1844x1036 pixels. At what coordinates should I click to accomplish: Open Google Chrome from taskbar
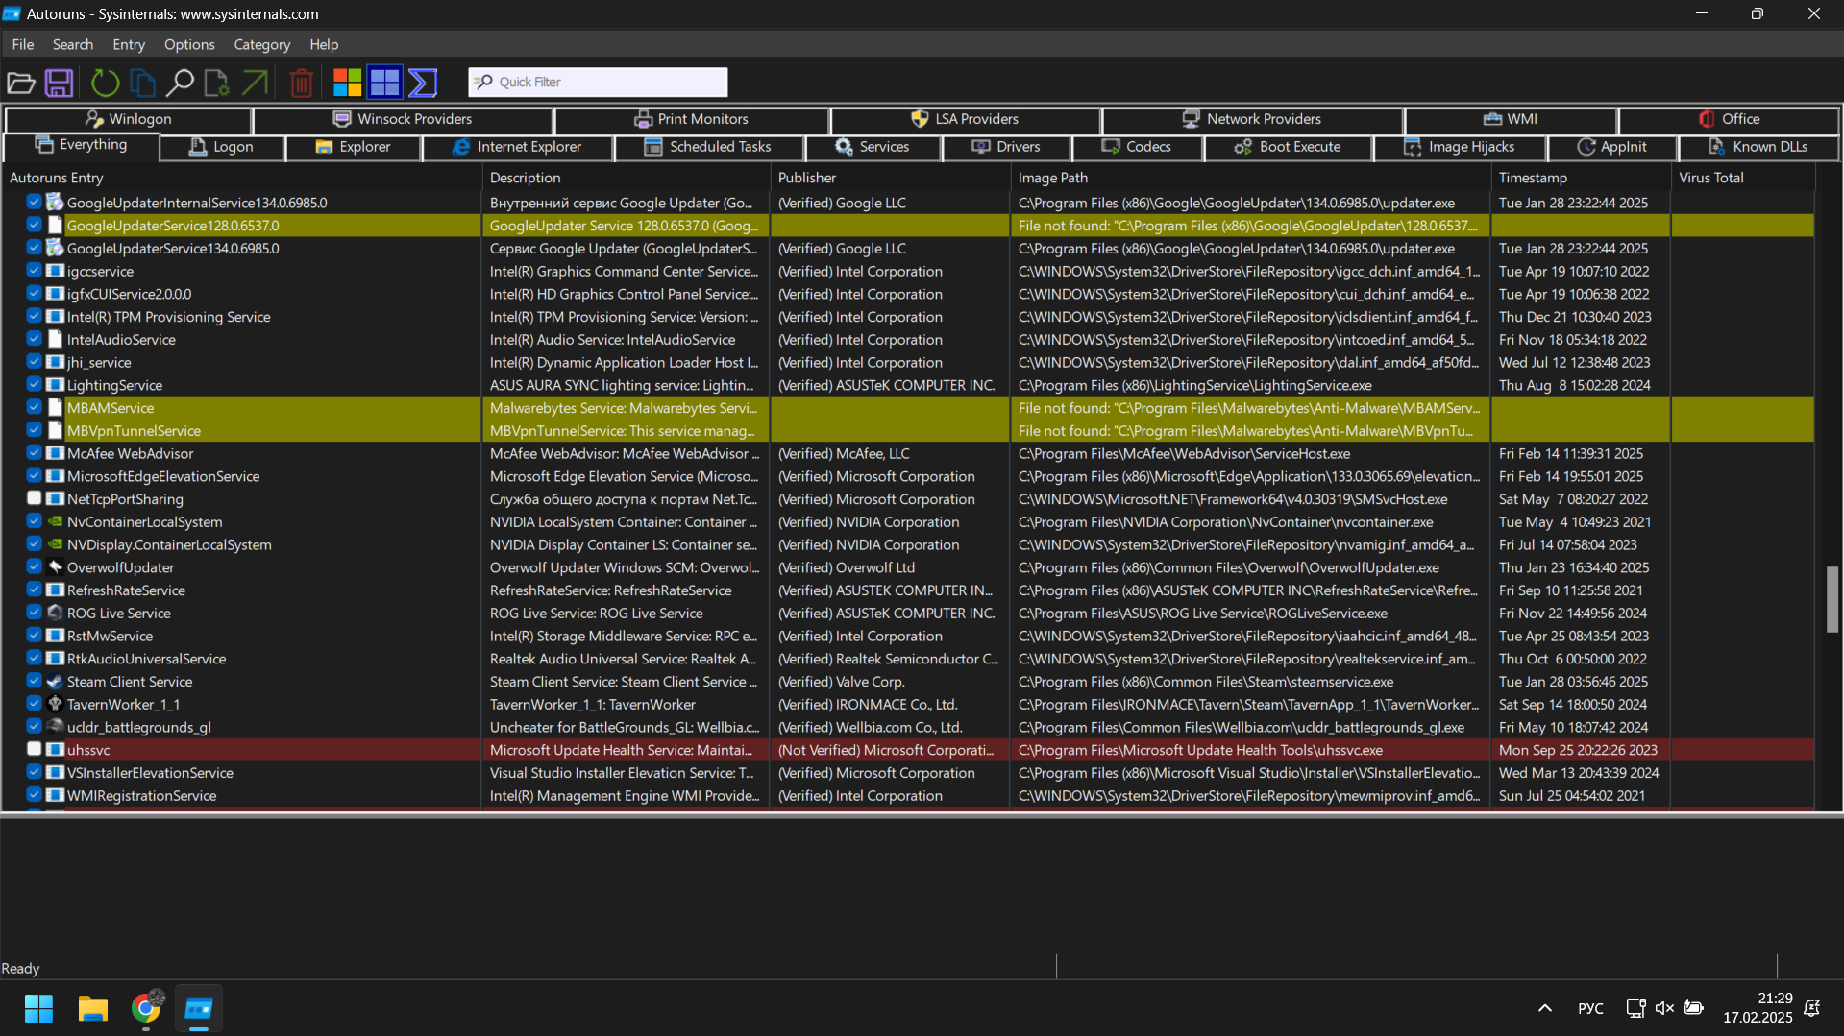coord(146,1008)
